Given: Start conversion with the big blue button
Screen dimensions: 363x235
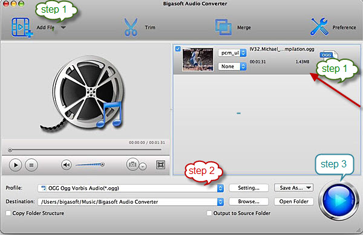Looking at the screenshot, I should click(x=339, y=200).
